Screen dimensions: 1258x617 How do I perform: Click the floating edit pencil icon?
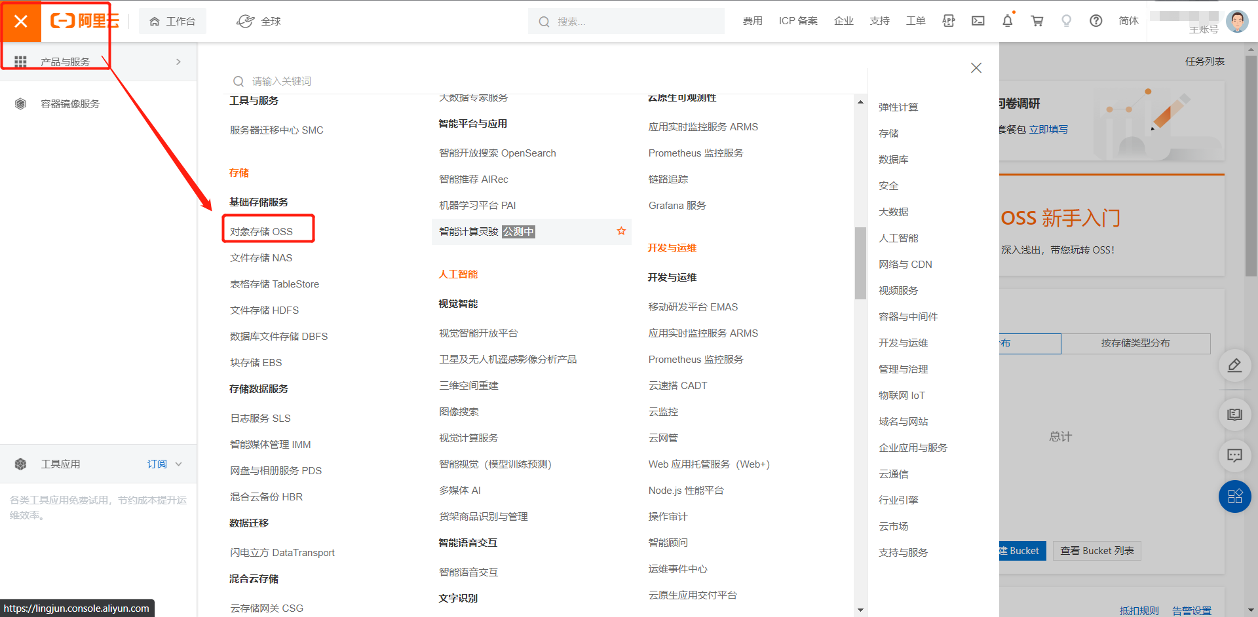1234,365
